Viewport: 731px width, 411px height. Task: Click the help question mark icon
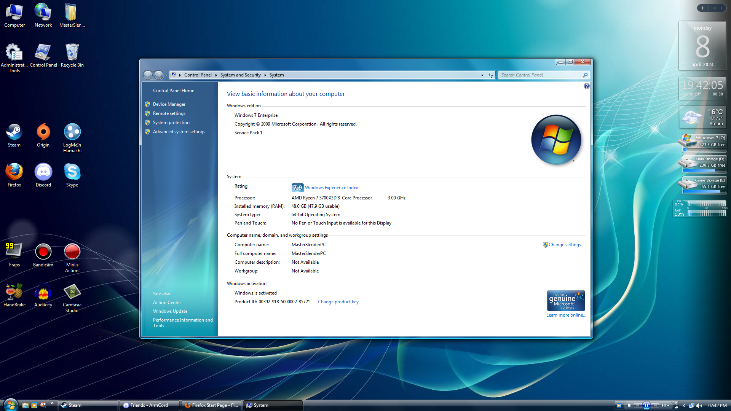(x=586, y=86)
